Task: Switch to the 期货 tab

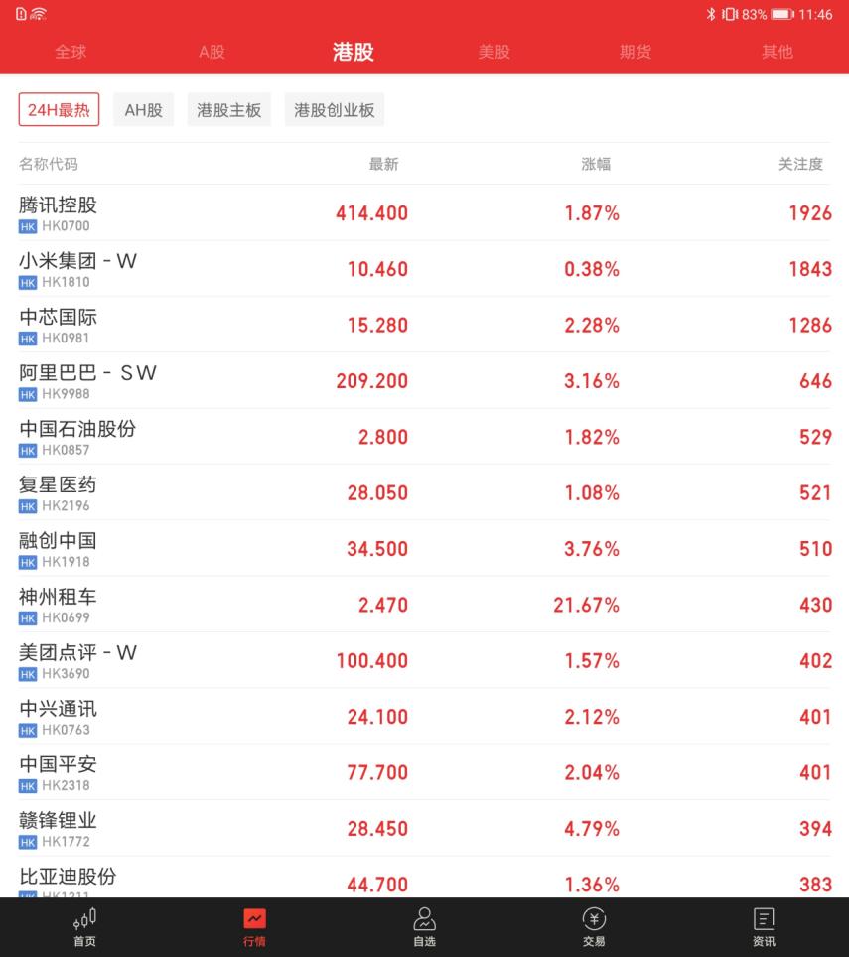Action: [635, 54]
